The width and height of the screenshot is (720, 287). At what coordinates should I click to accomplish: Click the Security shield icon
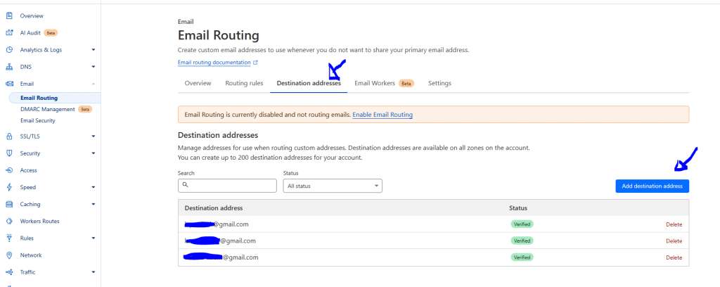9,153
